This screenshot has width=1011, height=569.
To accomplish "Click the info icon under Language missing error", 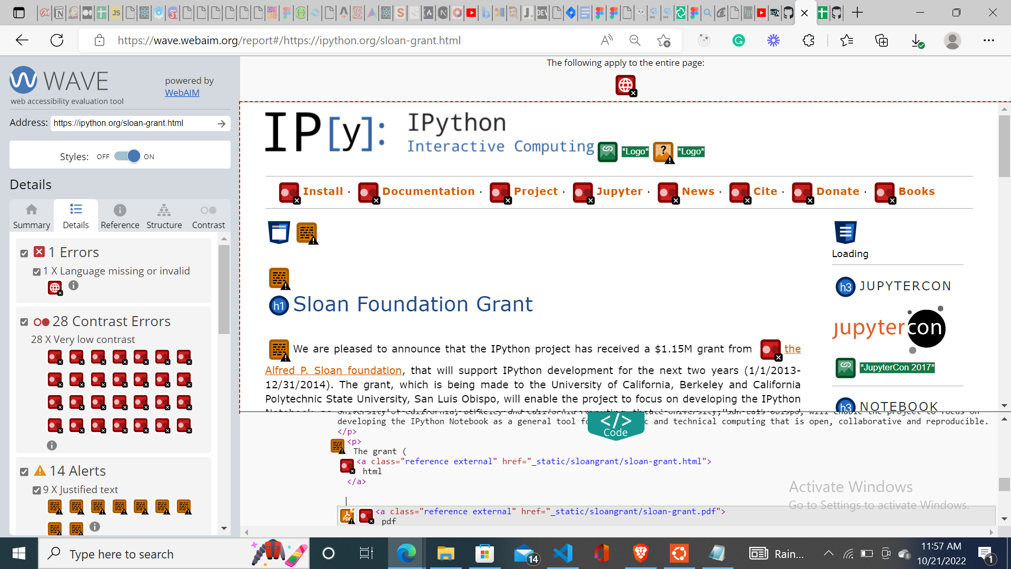I will [73, 286].
